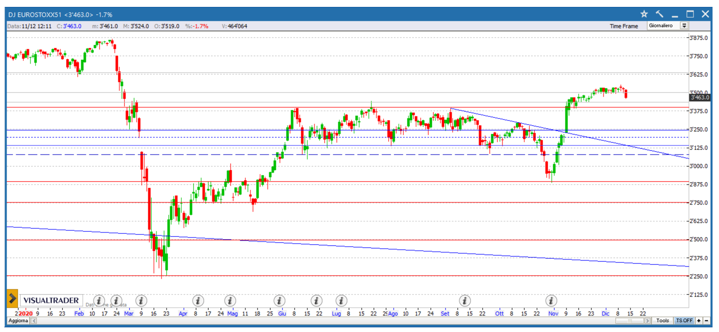The height and width of the screenshot is (332, 719).
Task: Click the Feb month label on axis
Action: point(79,313)
